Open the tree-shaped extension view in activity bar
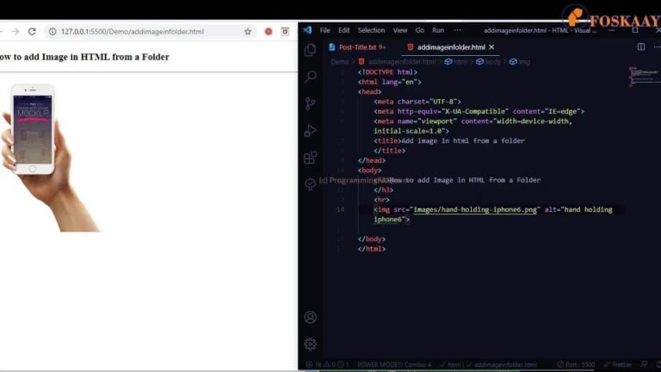 310,184
